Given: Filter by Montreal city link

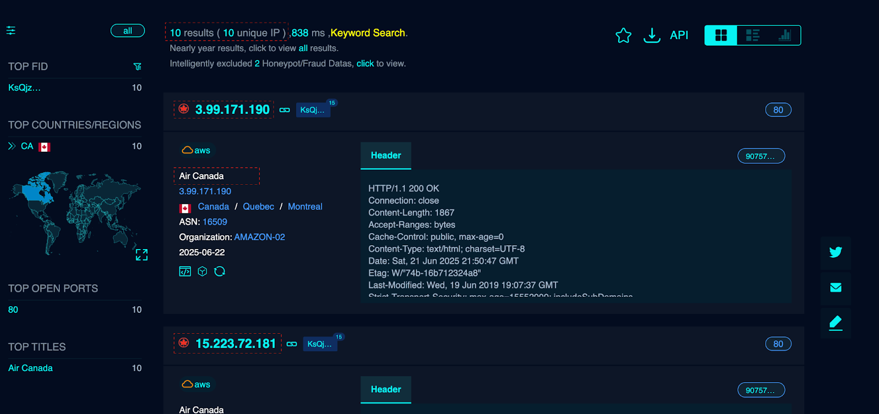Looking at the screenshot, I should point(305,207).
